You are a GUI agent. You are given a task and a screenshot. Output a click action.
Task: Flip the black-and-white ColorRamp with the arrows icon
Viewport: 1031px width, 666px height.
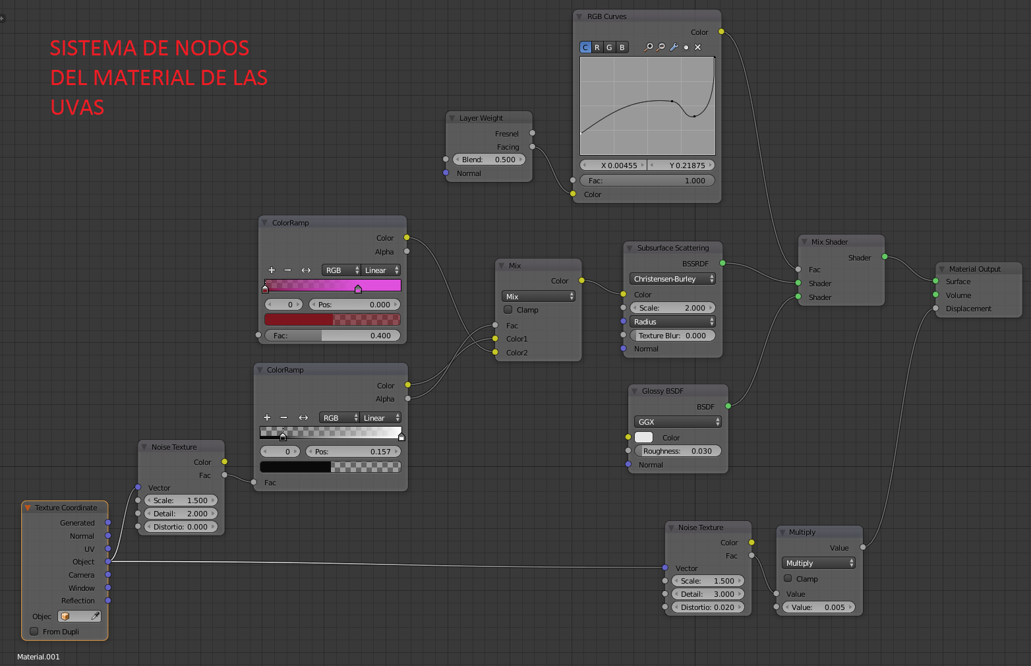coord(303,418)
